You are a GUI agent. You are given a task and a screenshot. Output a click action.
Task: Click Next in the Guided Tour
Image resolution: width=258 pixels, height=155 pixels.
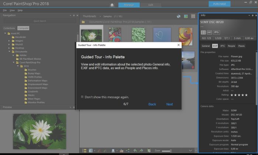170,104
